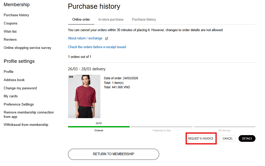The image size is (265, 166).
Task: Switch to In-store purchase tab
Action: (111, 20)
